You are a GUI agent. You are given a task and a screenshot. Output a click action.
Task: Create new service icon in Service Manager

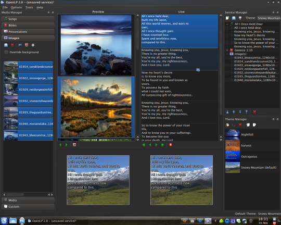pos(227,18)
